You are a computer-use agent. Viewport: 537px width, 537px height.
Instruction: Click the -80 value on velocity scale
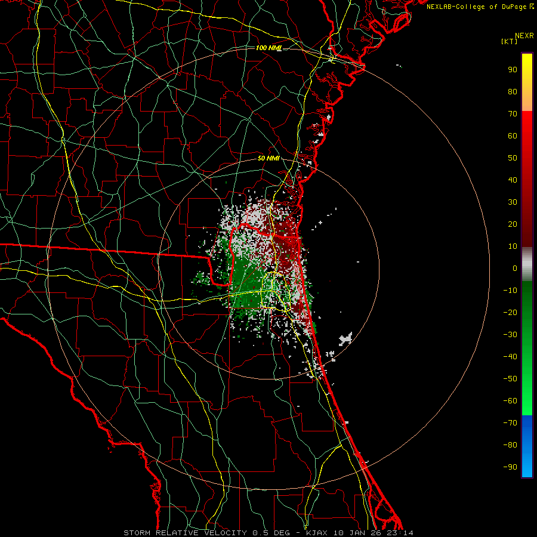[x=510, y=445]
